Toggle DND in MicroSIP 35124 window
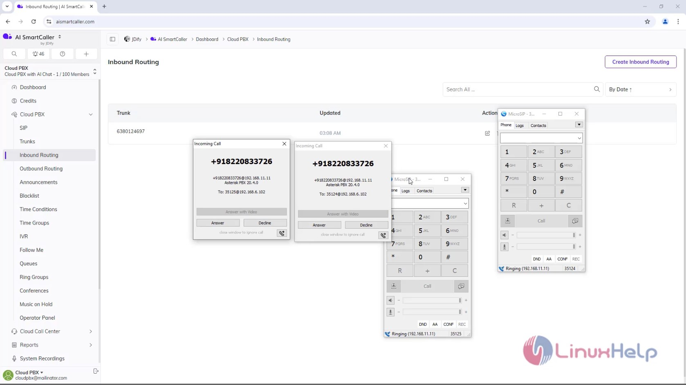The width and height of the screenshot is (686, 385). pos(537,259)
